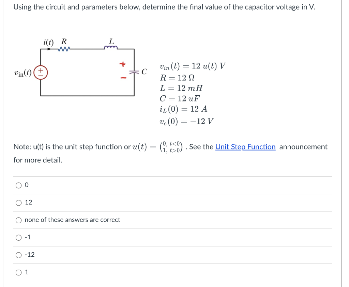Click the resistor R symbol in the circuit
The image size is (349, 287).
click(64, 49)
